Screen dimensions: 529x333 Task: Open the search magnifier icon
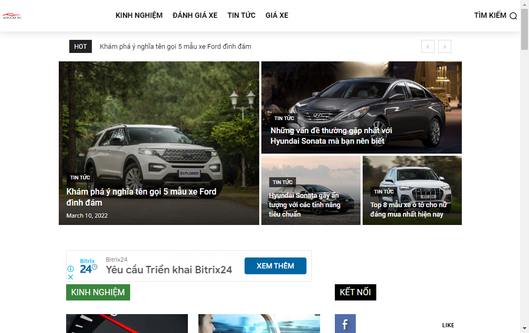pyautogui.click(x=513, y=16)
